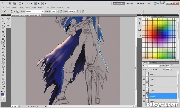
Task: Open brush Flow slider arrow
Action: [x=75, y=11]
